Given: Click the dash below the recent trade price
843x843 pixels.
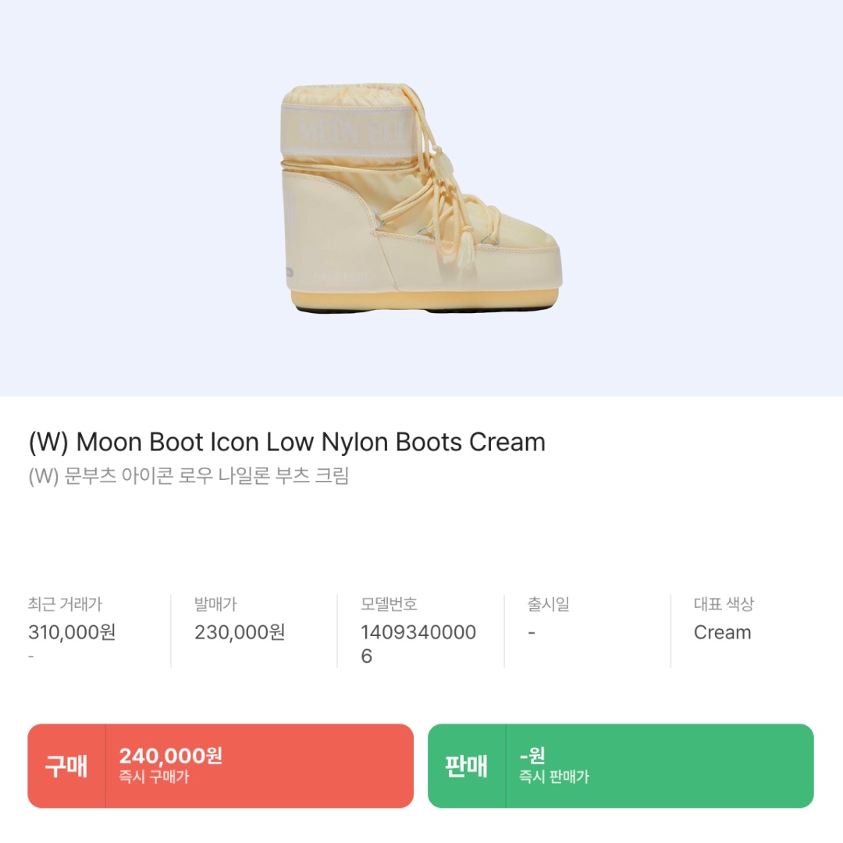Looking at the screenshot, I should tap(31, 657).
